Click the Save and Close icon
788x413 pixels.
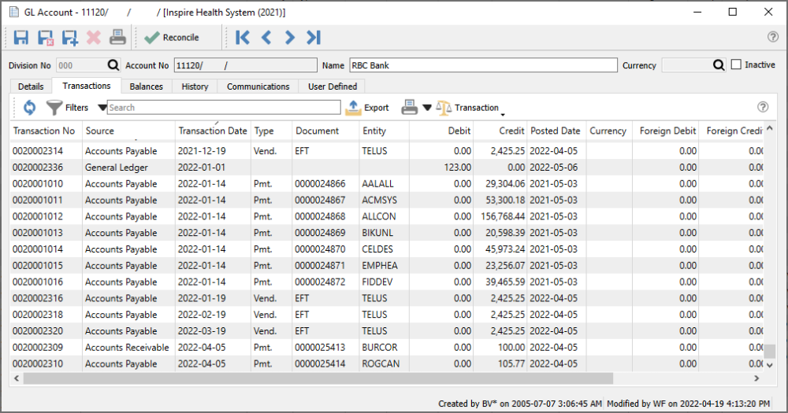[x=46, y=37]
